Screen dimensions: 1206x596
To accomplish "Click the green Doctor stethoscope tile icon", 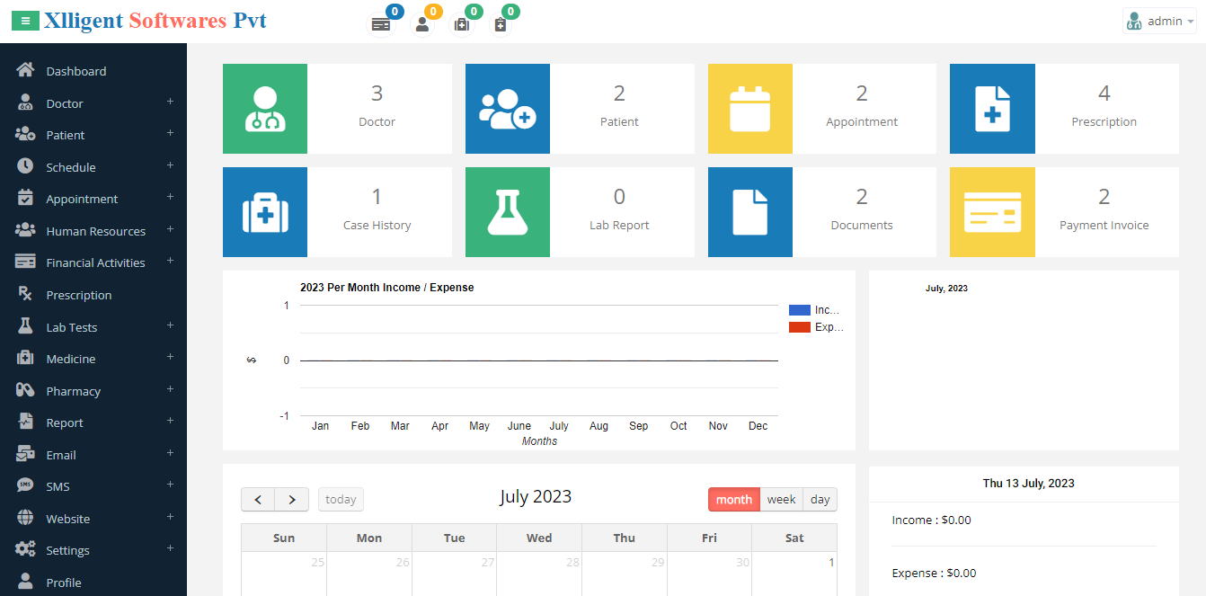I will pyautogui.click(x=265, y=109).
